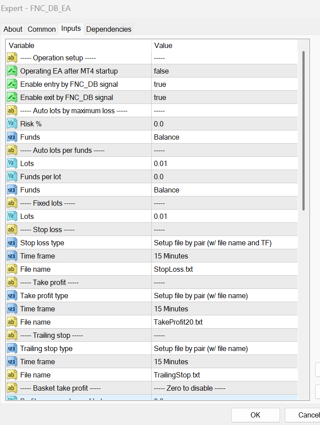Image resolution: width=320 pixels, height=425 pixels.
Task: Toggle Operating EA after MT4 startup false value
Action: click(x=225, y=71)
